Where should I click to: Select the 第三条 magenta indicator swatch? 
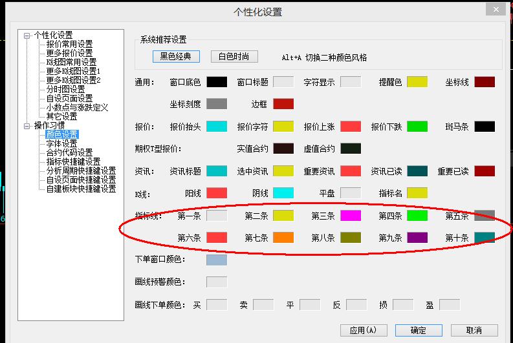pyautogui.click(x=351, y=216)
